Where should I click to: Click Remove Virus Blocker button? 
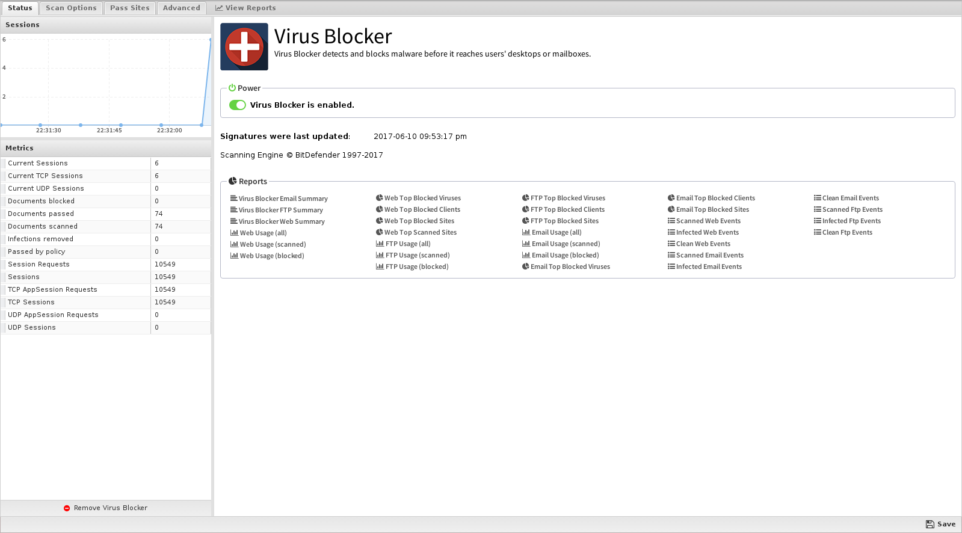click(106, 508)
